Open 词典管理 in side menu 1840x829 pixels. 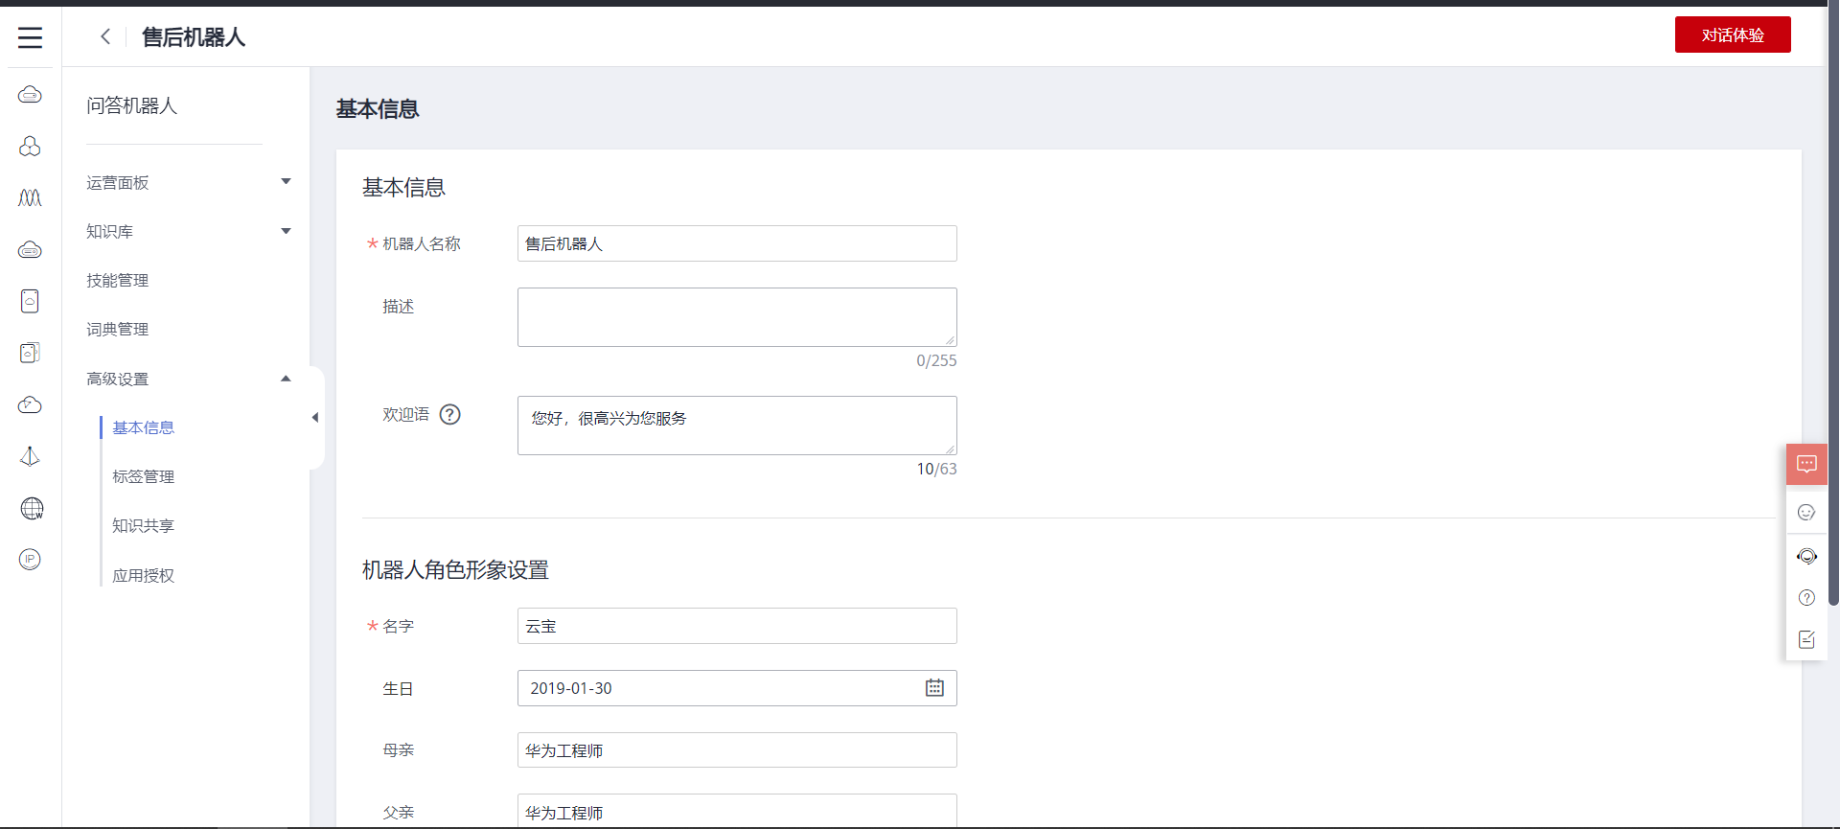(x=117, y=330)
